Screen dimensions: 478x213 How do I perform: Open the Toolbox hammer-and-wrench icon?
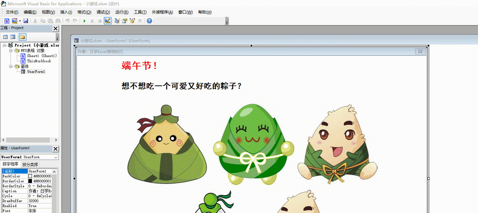pos(140,21)
